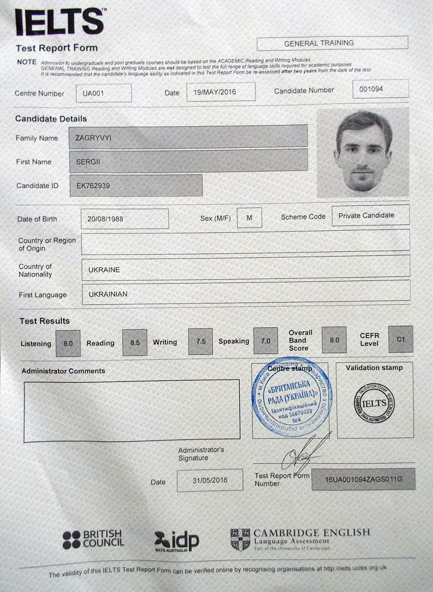Image resolution: width=433 pixels, height=592 pixels.
Task: Click the Centre Number field
Action: tap(103, 93)
